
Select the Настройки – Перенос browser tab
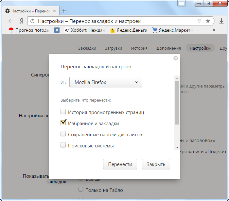coord(31,11)
